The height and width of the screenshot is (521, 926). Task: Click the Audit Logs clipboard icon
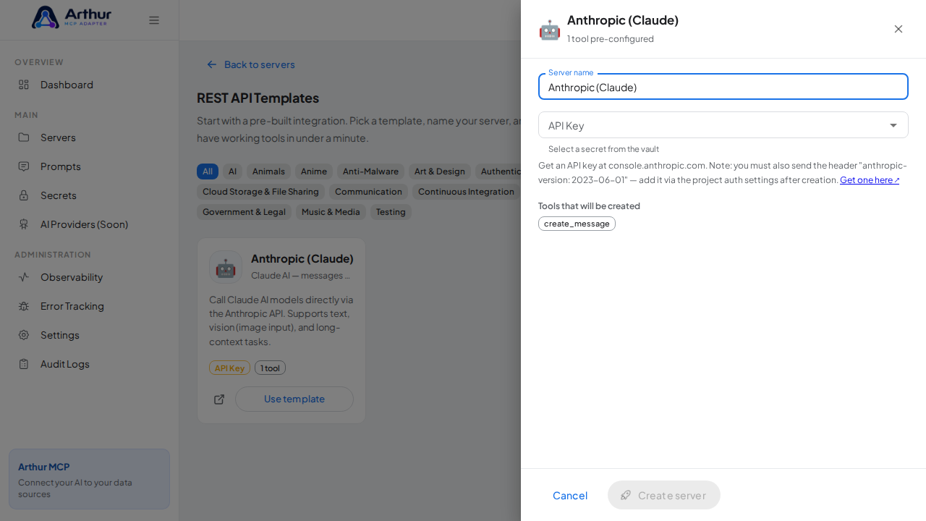pos(24,364)
